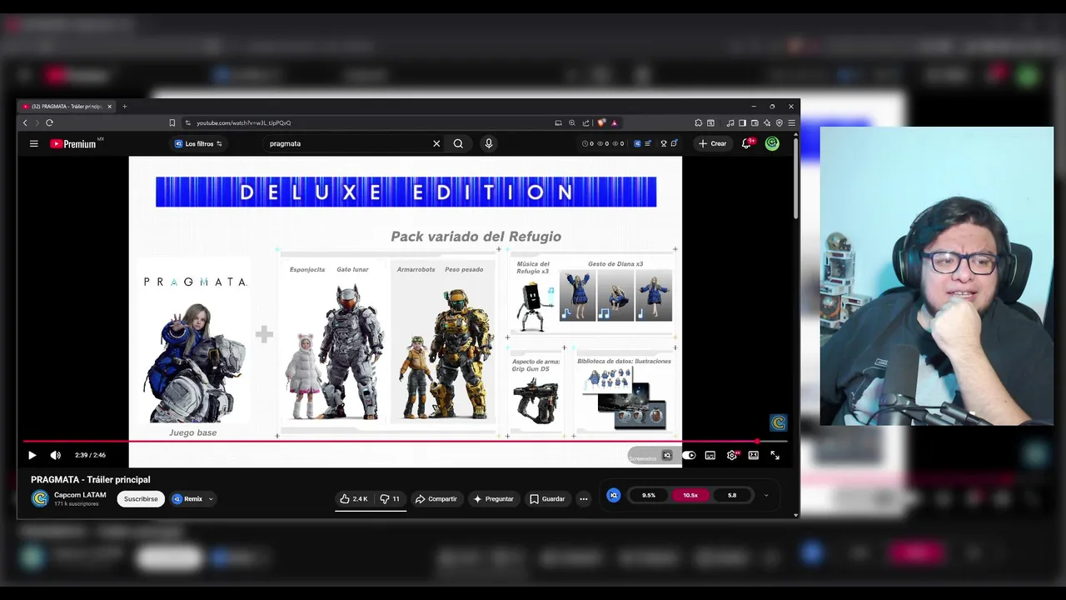The height and width of the screenshot is (600, 1066).
Task: Expand the stats panel chevron
Action: point(766,495)
